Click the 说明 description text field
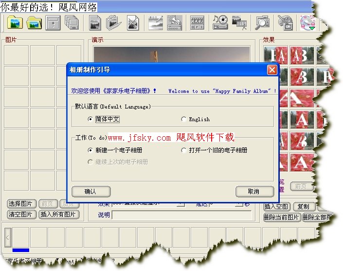This screenshot has height=271, width=343. coord(185,215)
